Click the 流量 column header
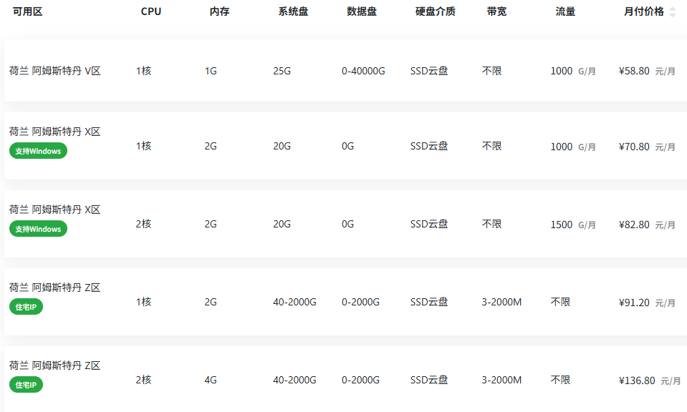The width and height of the screenshot is (687, 412). [565, 12]
